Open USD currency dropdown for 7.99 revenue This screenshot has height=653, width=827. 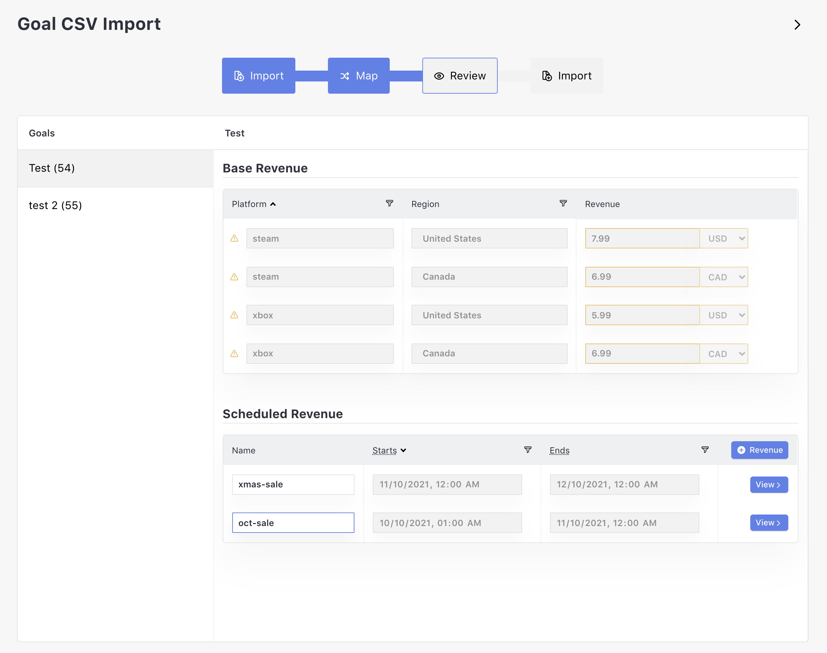(x=724, y=239)
